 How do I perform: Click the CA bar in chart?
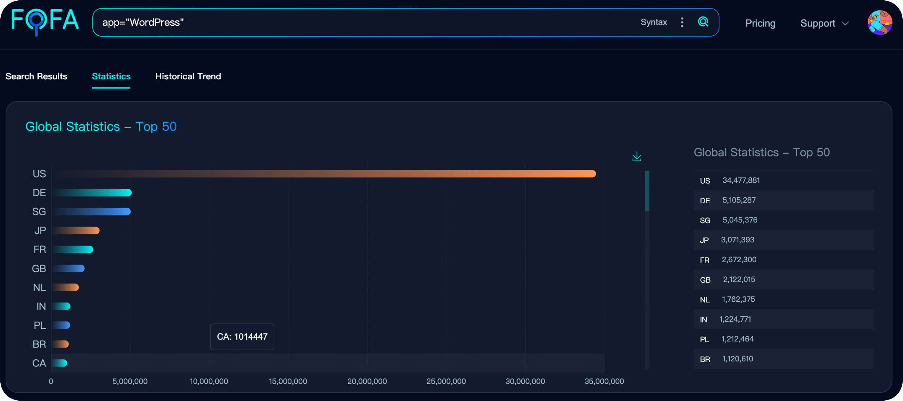(x=59, y=363)
